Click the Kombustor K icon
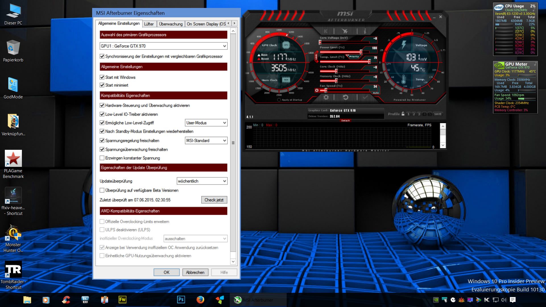The width and height of the screenshot is (546, 307). tap(326, 31)
